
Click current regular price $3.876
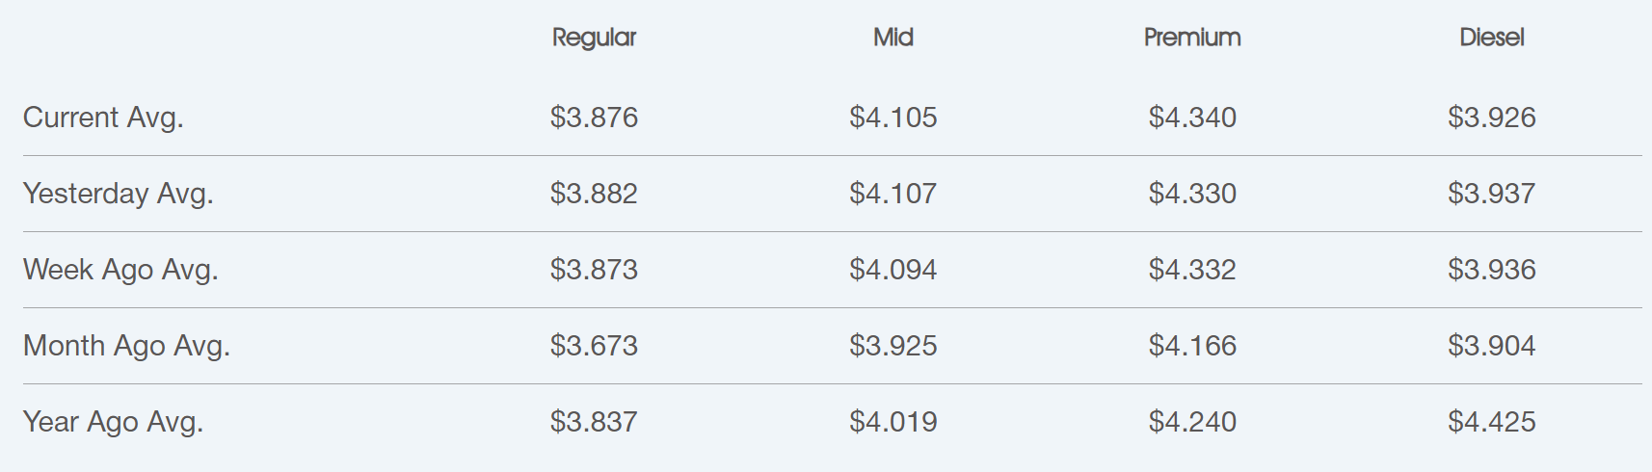coord(594,118)
